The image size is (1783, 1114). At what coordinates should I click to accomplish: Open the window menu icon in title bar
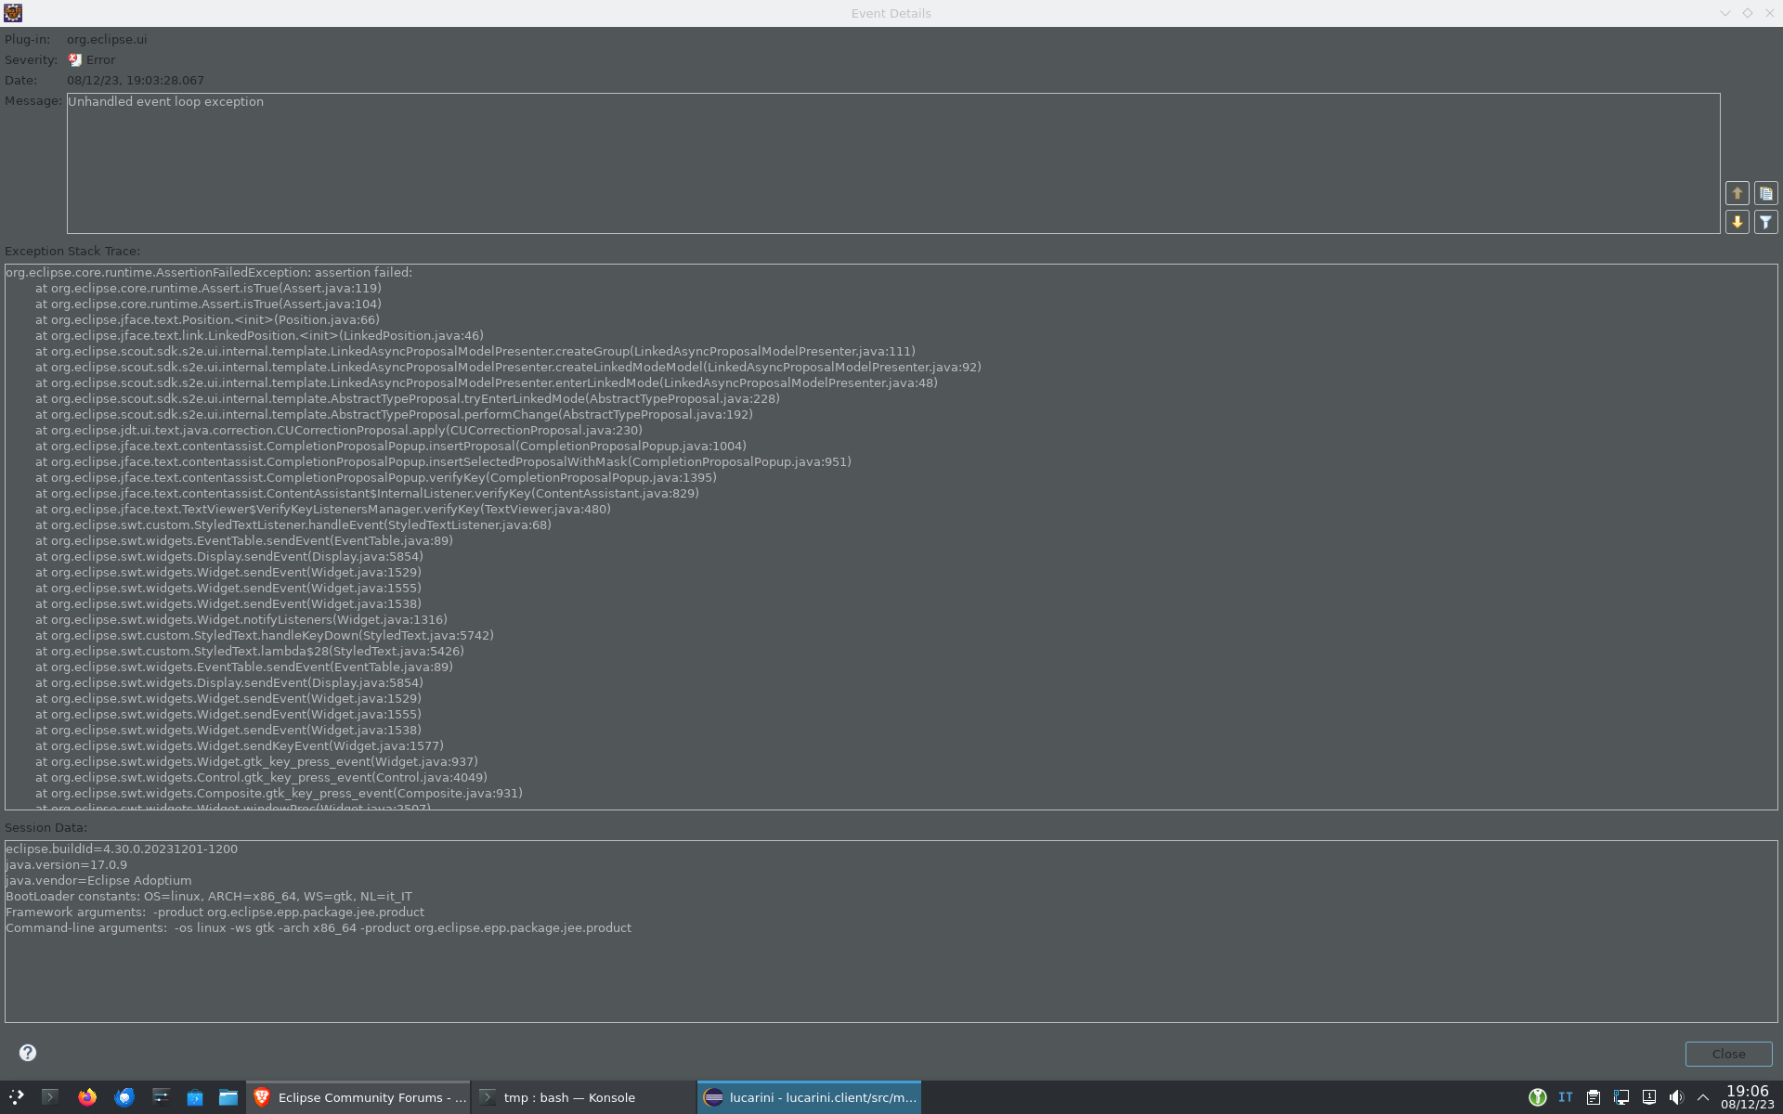tap(13, 13)
